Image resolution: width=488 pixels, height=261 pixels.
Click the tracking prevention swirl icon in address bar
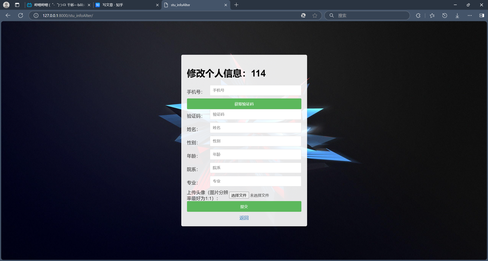[303, 15]
